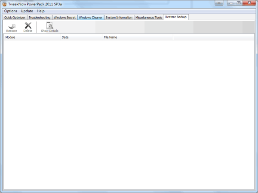Select the Restore Backup tab
258x193 pixels.
[x=176, y=17]
